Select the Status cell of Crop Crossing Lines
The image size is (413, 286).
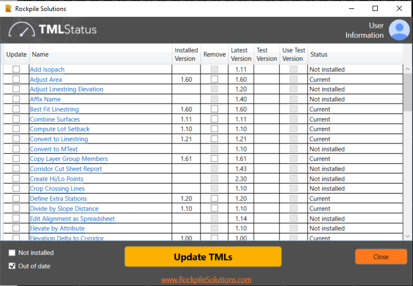pos(355,189)
